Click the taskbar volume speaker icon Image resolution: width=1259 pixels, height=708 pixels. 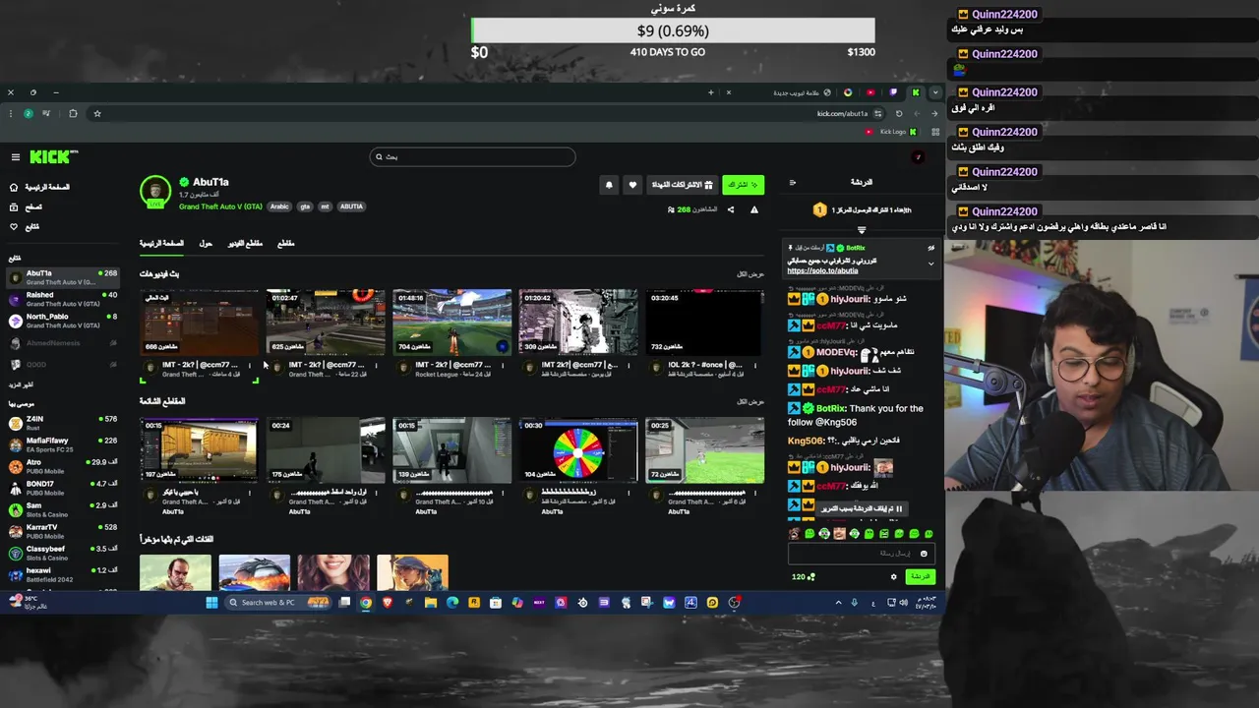(x=904, y=603)
